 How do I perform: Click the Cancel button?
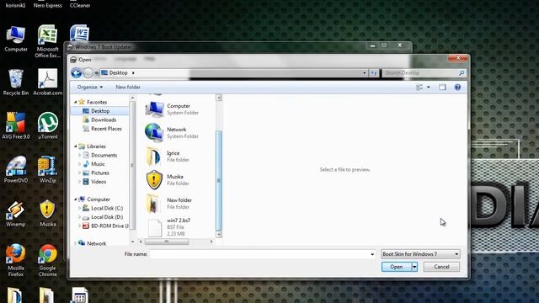(441, 267)
